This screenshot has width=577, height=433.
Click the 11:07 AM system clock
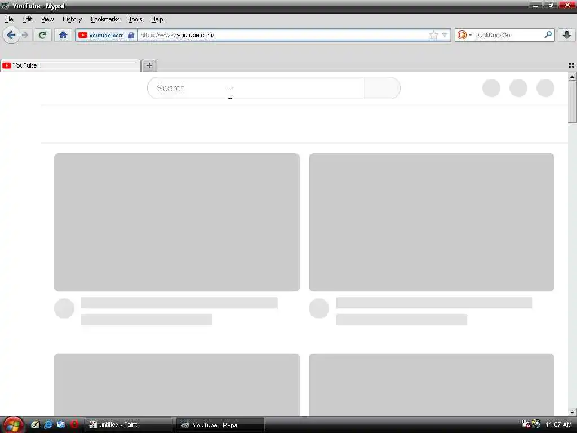tap(558, 425)
